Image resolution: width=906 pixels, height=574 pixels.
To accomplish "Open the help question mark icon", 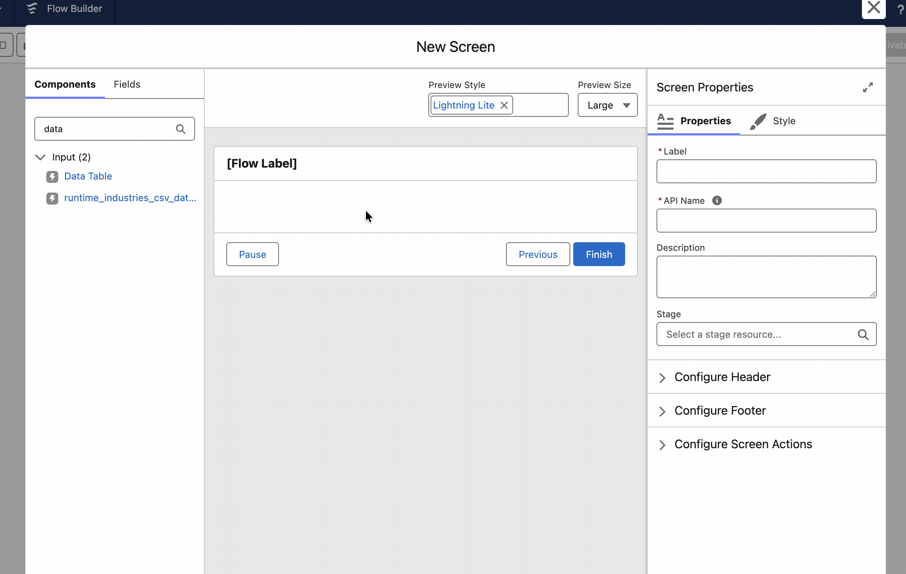I will 900,9.
